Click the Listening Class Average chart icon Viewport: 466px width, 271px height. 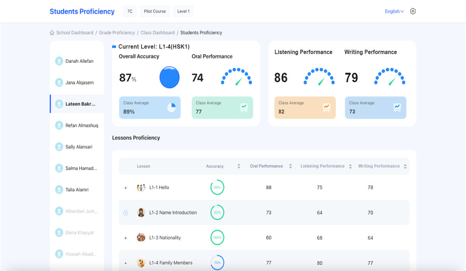click(327, 107)
